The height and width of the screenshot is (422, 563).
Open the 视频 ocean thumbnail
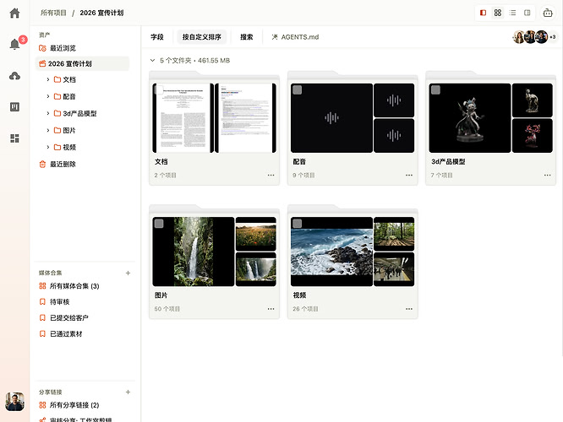(331, 252)
